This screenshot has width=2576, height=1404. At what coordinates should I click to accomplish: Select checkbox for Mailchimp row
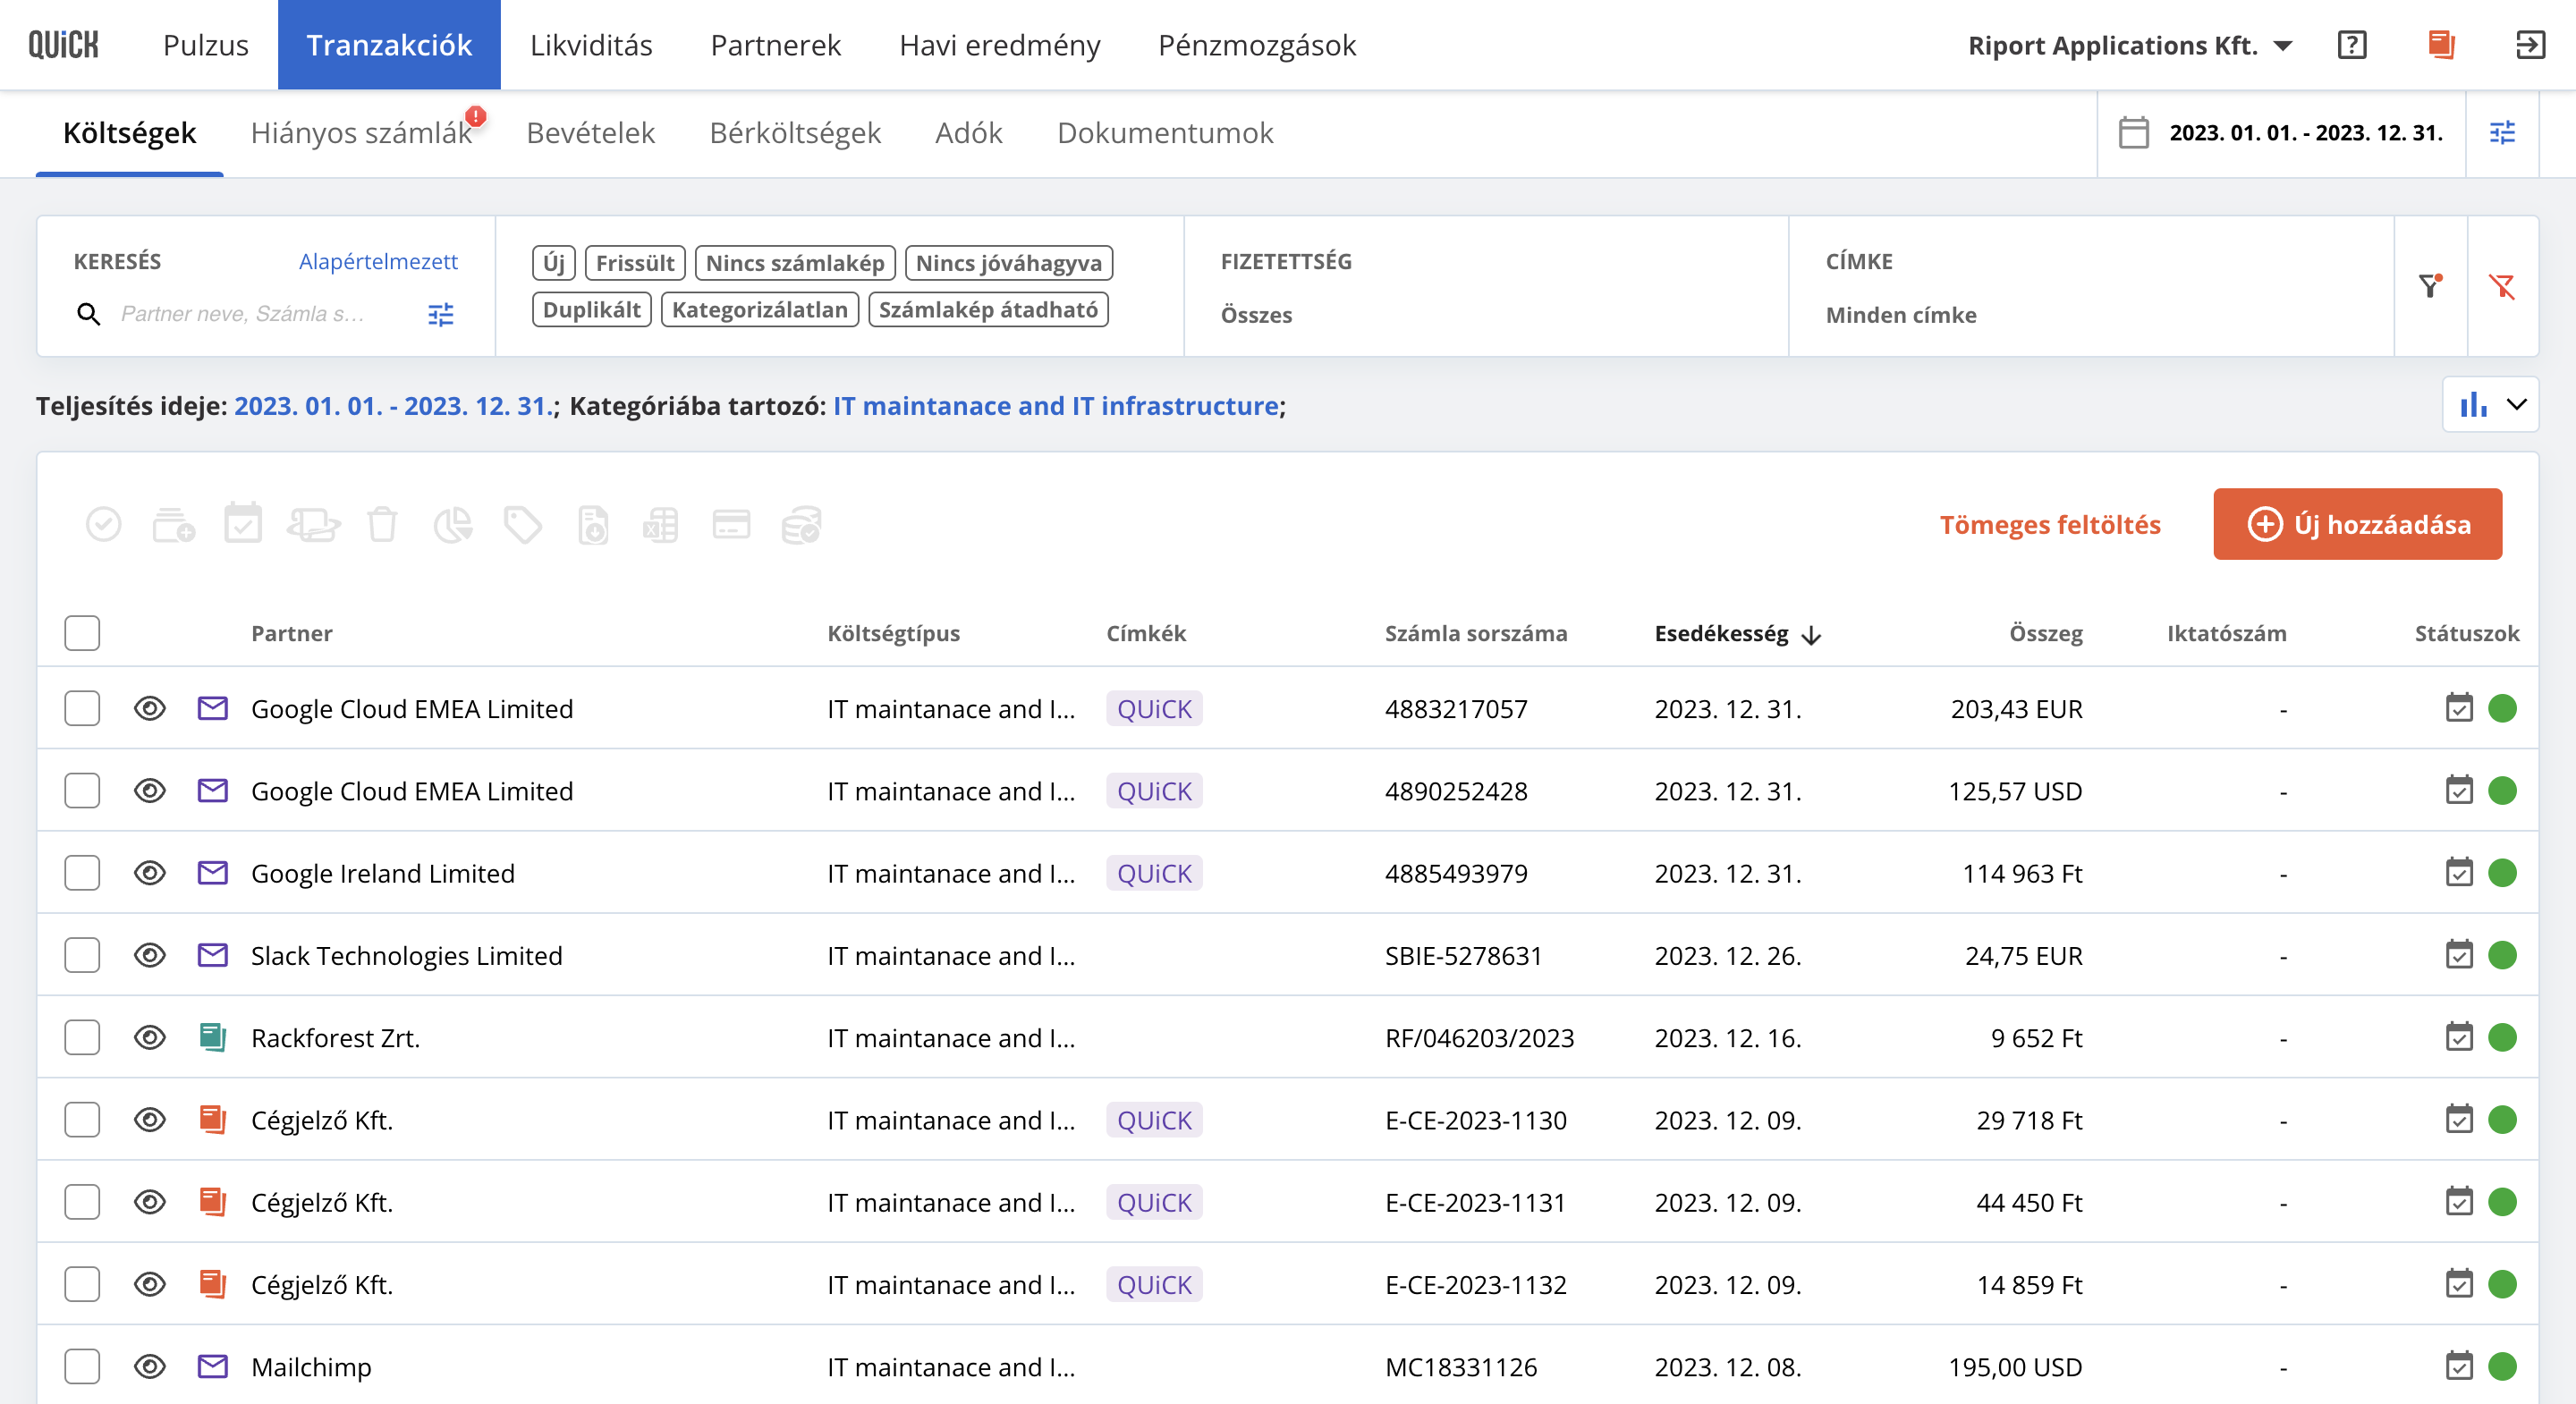82,1366
